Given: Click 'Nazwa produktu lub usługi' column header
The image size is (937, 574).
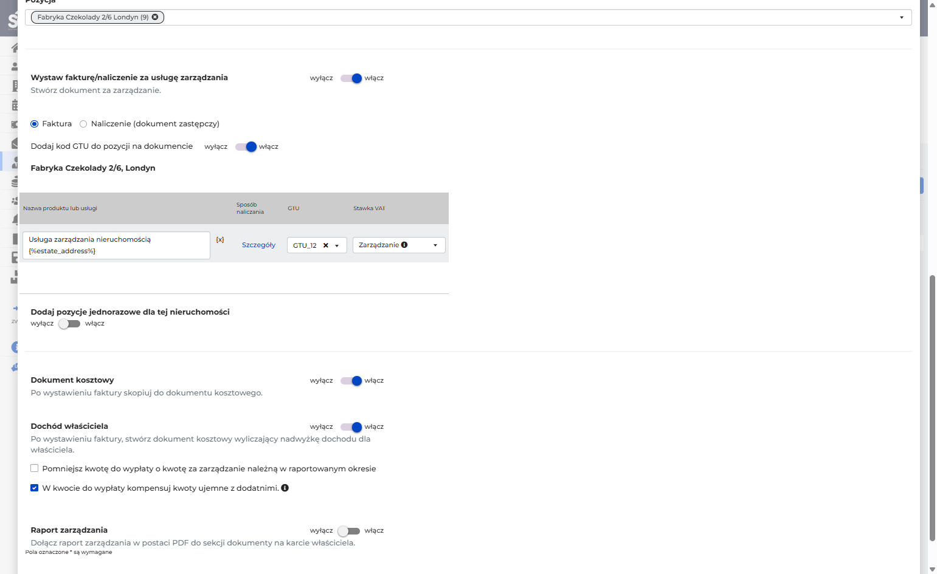Looking at the screenshot, I should [x=60, y=208].
